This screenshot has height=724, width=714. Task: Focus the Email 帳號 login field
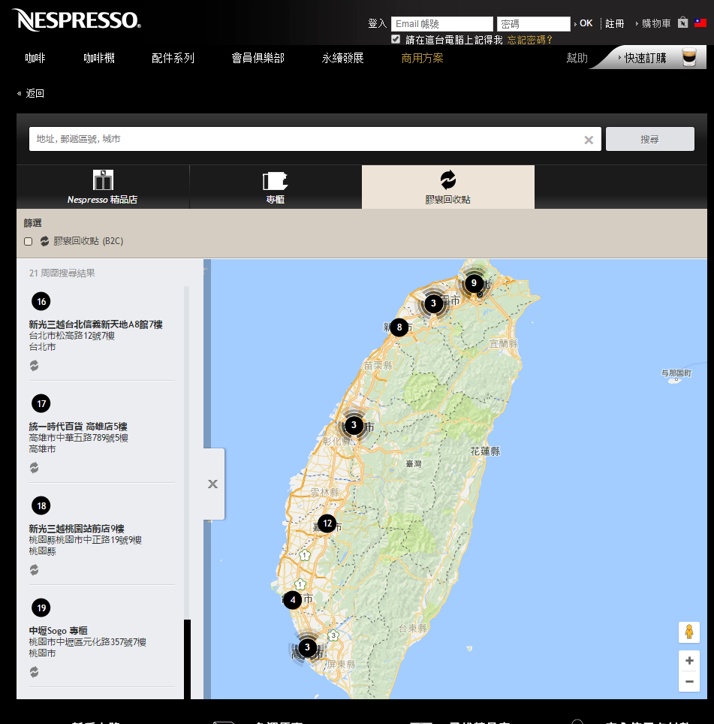pyautogui.click(x=442, y=23)
